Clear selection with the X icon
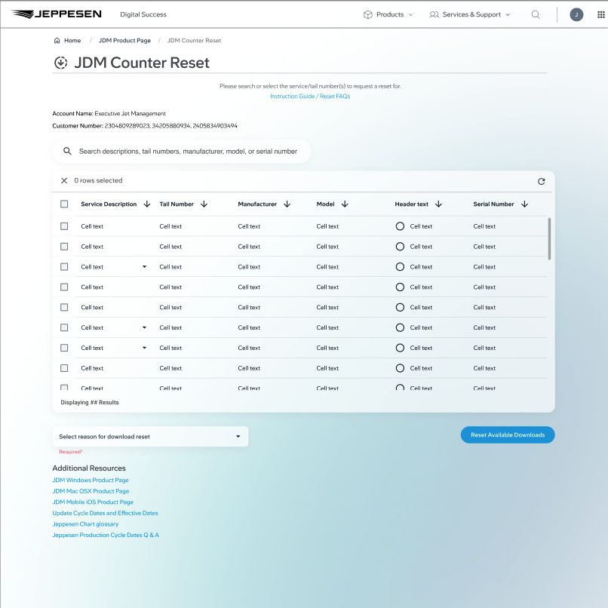 pyautogui.click(x=64, y=180)
